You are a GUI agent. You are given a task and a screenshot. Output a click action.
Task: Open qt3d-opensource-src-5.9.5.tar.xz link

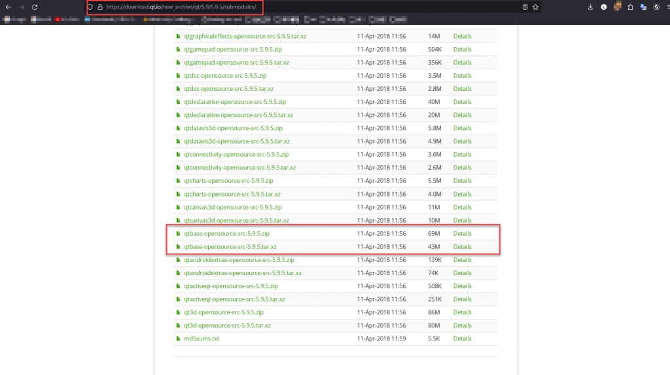(227, 325)
